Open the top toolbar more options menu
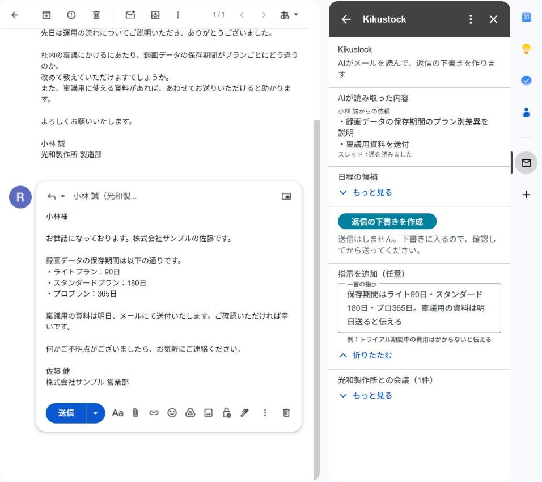 click(177, 15)
